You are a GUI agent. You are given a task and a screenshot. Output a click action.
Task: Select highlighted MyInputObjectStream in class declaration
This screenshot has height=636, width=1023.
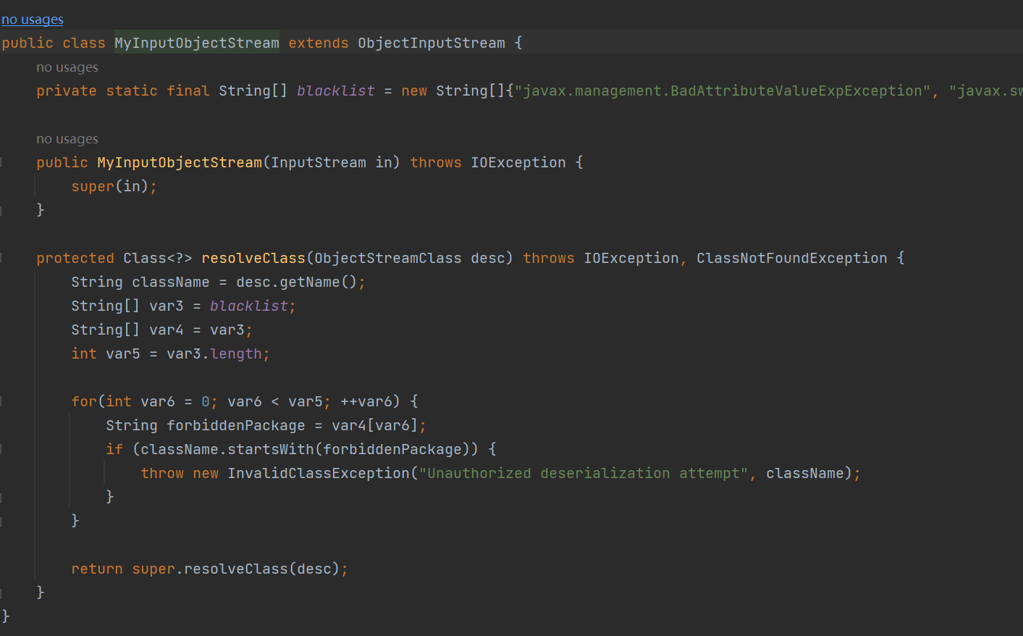coord(197,43)
